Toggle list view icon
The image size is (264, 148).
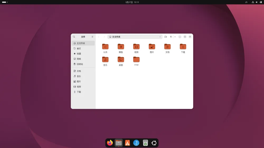click(171, 37)
